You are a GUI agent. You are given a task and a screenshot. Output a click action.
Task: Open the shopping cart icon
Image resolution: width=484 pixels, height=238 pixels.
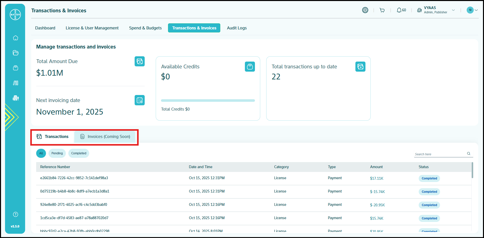click(382, 10)
